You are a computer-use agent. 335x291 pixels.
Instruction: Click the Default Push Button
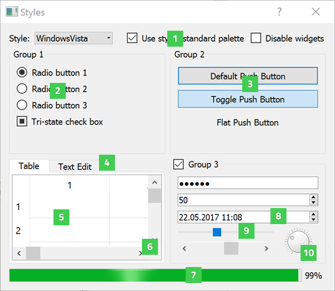point(248,76)
